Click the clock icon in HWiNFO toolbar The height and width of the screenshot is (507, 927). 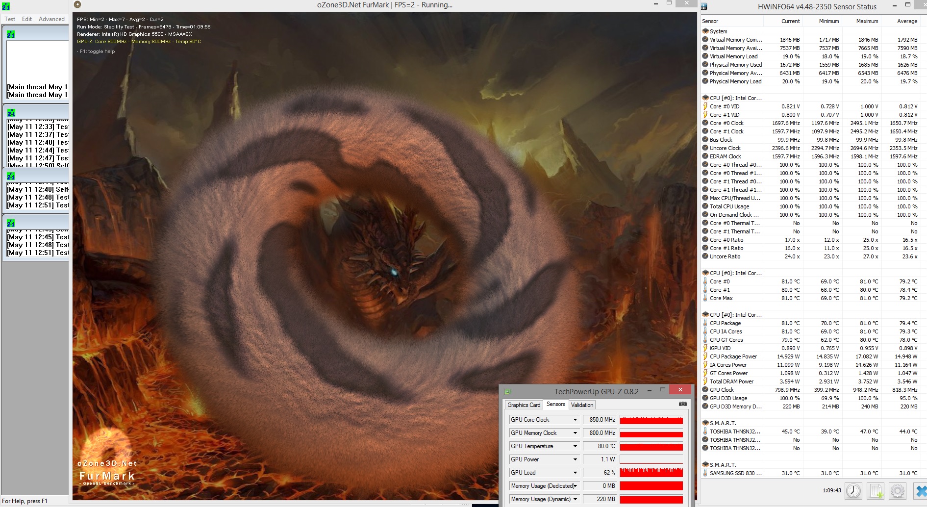click(853, 491)
